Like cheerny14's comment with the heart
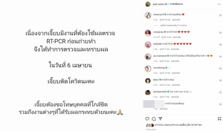This screenshot has height=132, width=223. click(220, 15)
